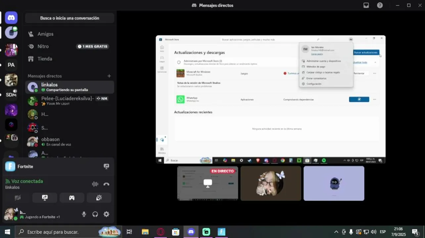Open user settings gear
This screenshot has height=238, width=425.
106,214
